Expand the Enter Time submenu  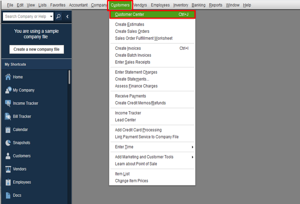[x=192, y=147]
